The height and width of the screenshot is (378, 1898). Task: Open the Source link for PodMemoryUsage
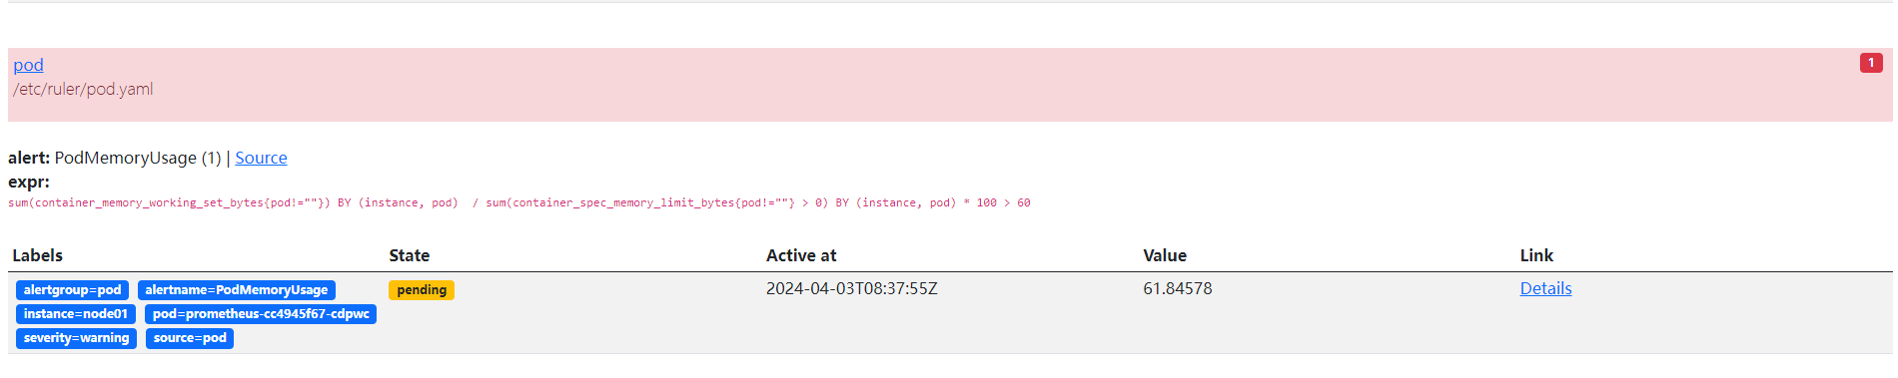click(x=261, y=158)
